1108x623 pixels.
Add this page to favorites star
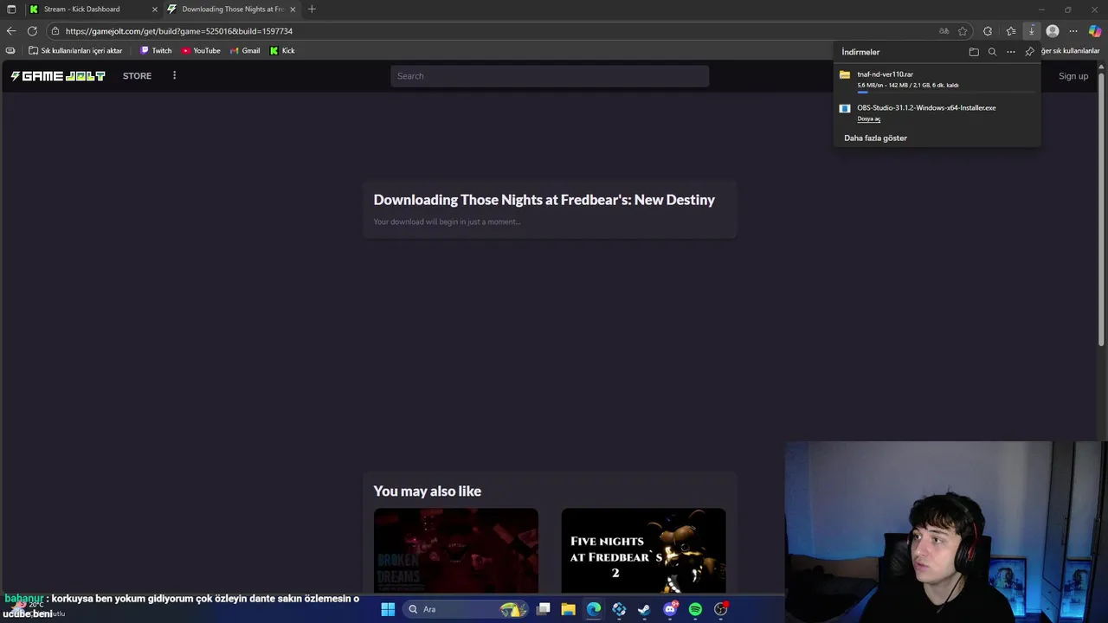point(963,31)
